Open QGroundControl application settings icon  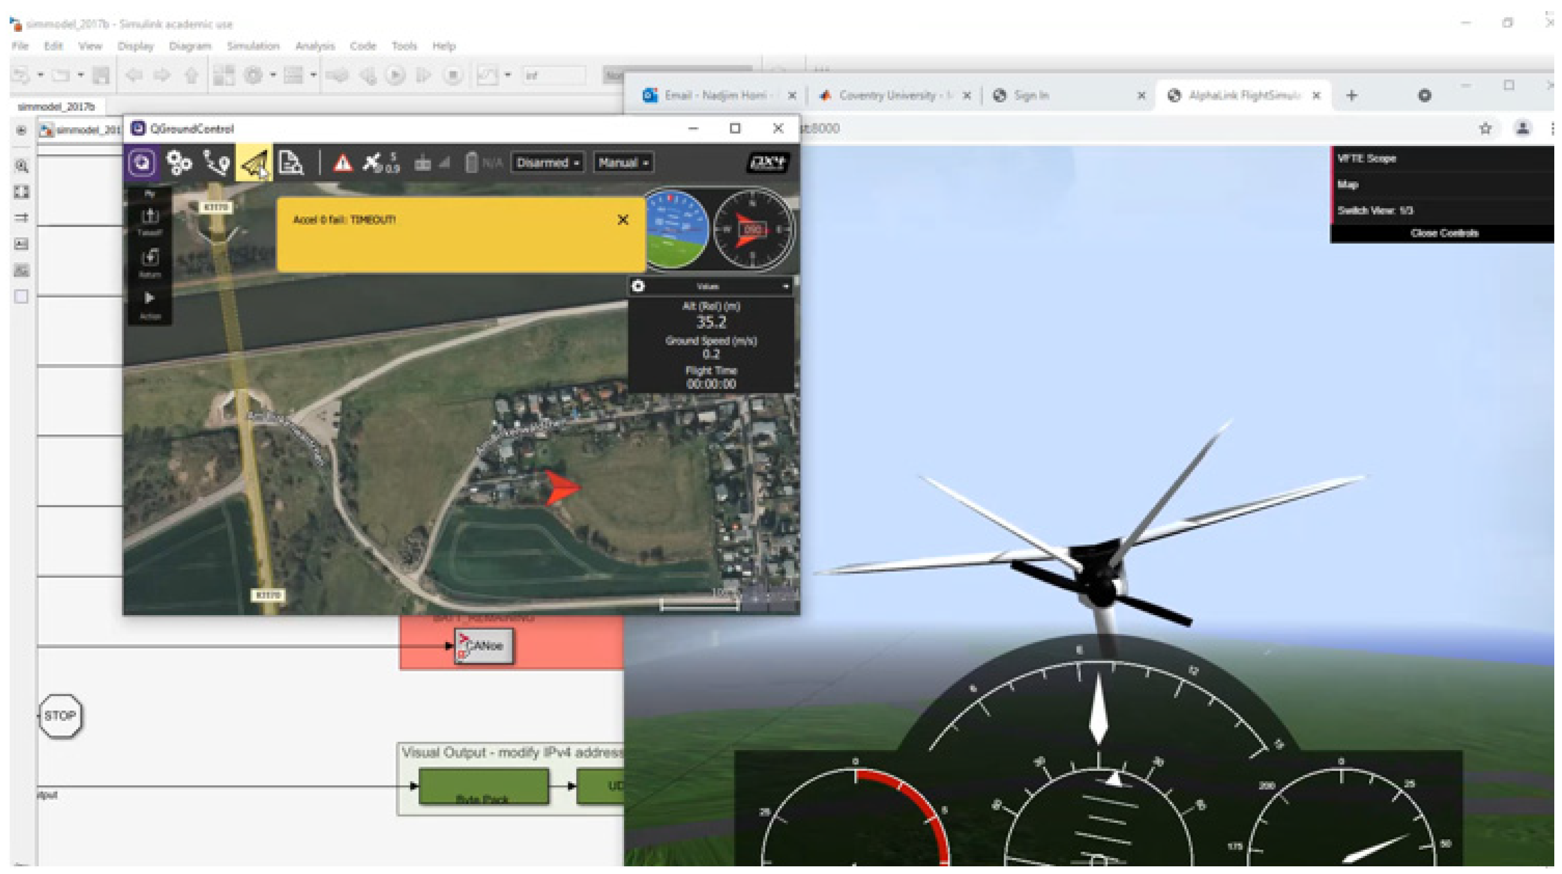[142, 162]
